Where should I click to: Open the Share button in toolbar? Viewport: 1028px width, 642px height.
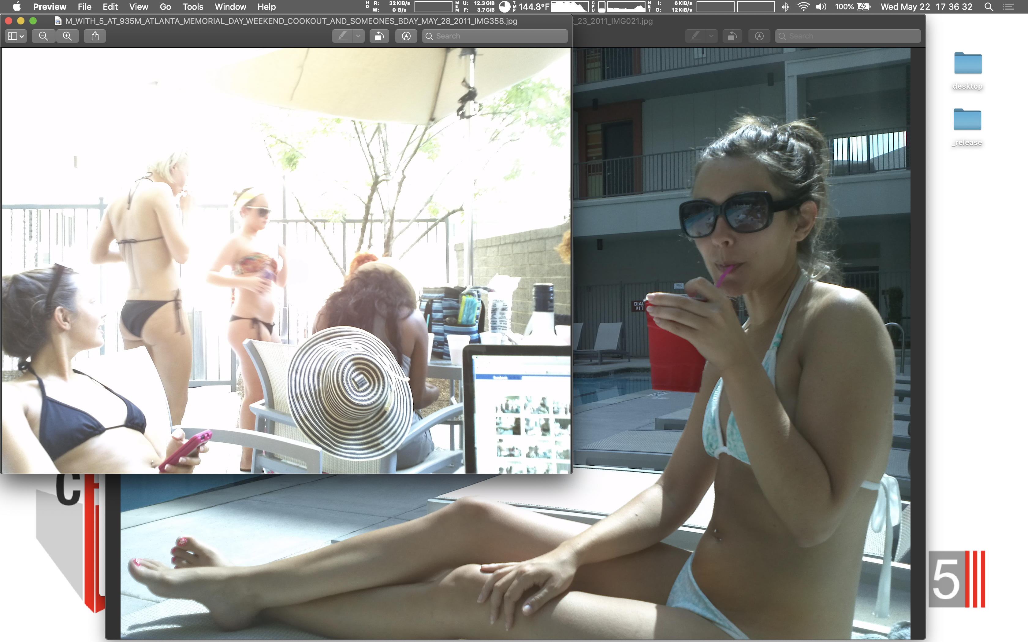click(95, 36)
